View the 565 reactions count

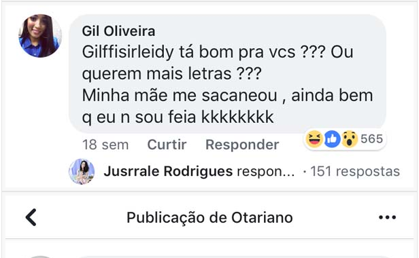(x=371, y=139)
